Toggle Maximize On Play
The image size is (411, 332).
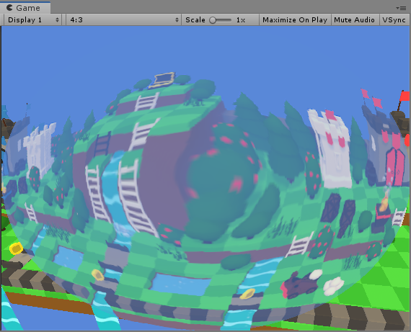295,20
